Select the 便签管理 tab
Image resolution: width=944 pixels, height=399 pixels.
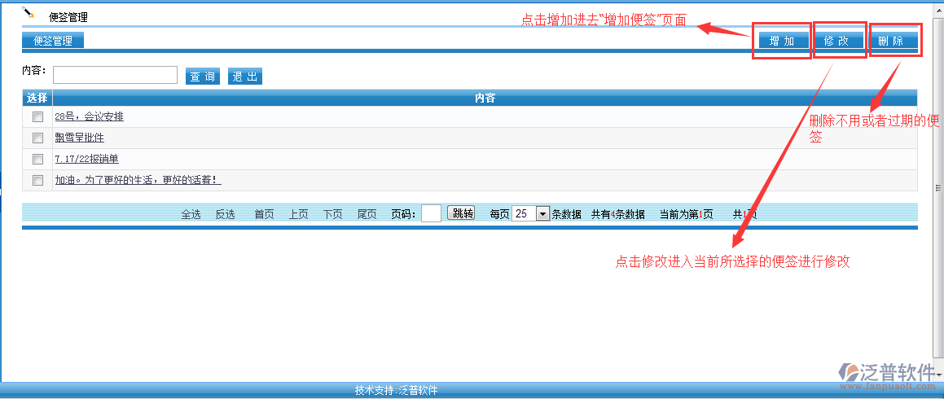point(53,41)
